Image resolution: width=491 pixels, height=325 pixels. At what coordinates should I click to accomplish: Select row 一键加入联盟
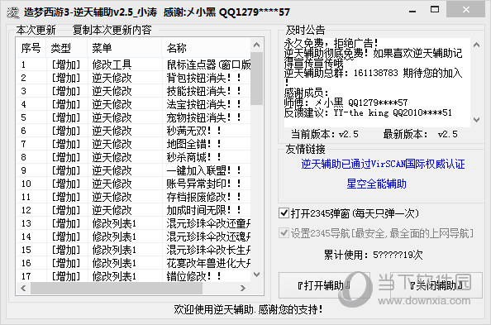pos(133,170)
